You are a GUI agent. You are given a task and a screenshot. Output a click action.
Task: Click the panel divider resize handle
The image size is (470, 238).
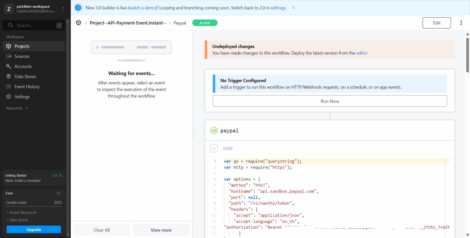193,134
